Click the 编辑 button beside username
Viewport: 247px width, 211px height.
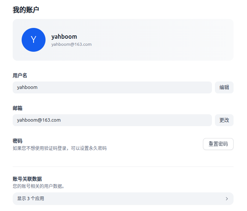click(224, 87)
